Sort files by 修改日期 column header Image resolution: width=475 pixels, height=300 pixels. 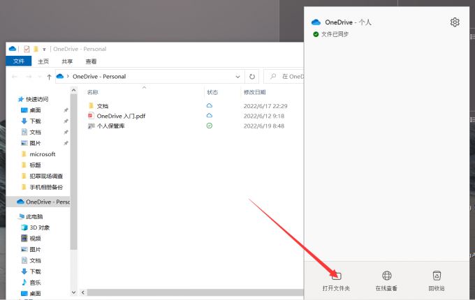click(x=254, y=92)
